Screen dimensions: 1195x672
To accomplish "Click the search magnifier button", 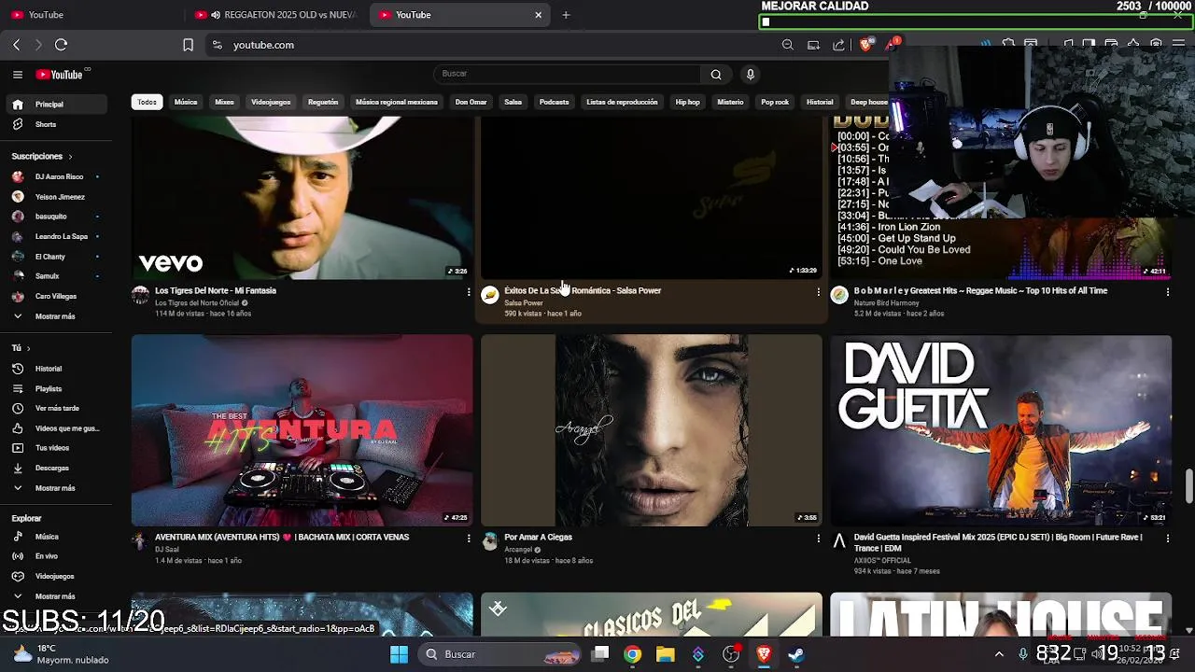I will tap(716, 75).
